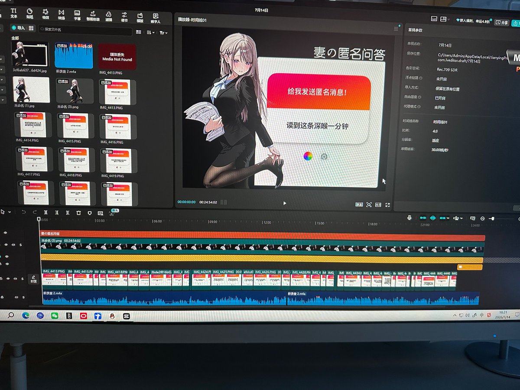520x390 pixels.
Task: Click the 导入 import button
Action: pos(18,28)
